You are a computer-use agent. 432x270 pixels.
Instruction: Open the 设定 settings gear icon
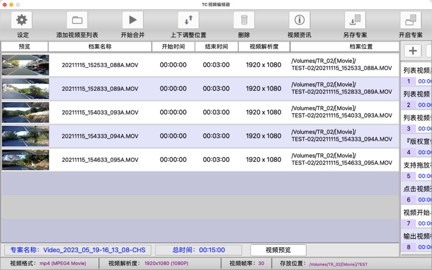pyautogui.click(x=22, y=21)
